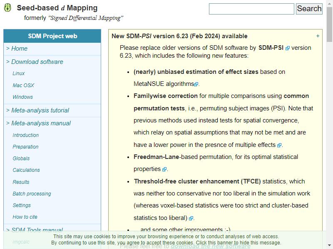Open Globals manual section

click(21, 159)
